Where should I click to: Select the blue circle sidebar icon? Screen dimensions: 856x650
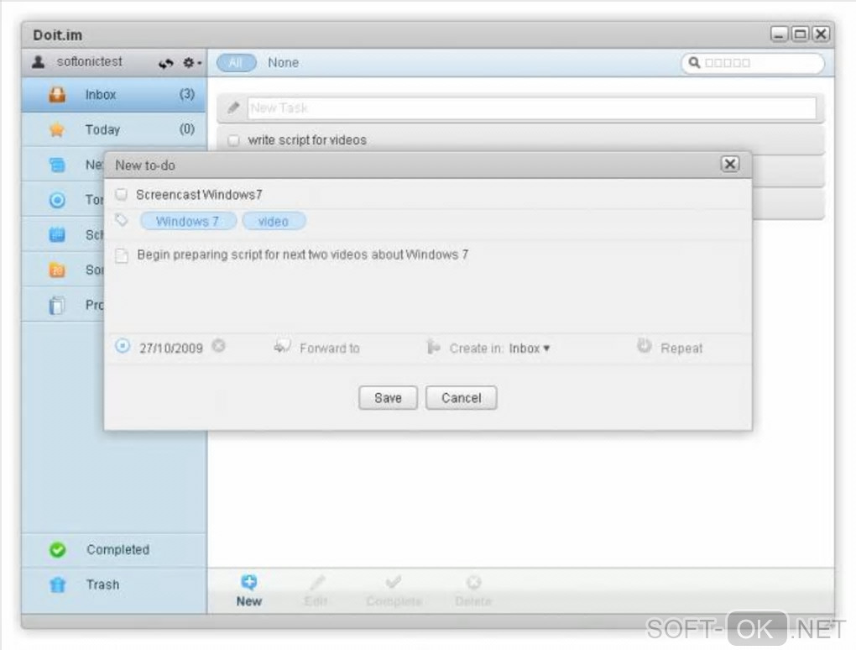click(57, 200)
